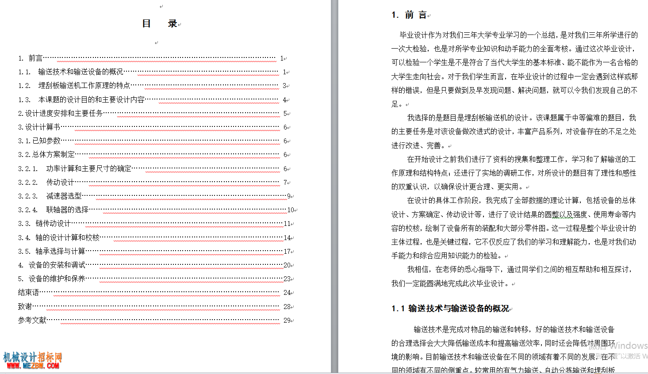The image size is (648, 374).
Task: Click paragraph starting 我选择的是题目是埋刮板
Action: click(514, 131)
